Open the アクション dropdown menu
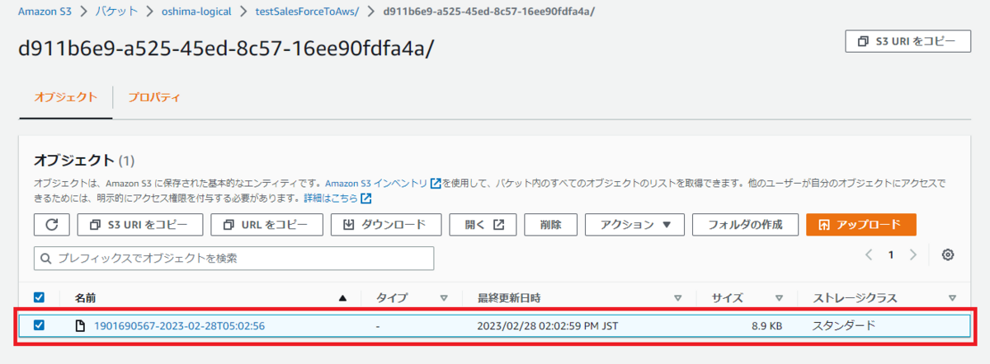 (x=635, y=224)
